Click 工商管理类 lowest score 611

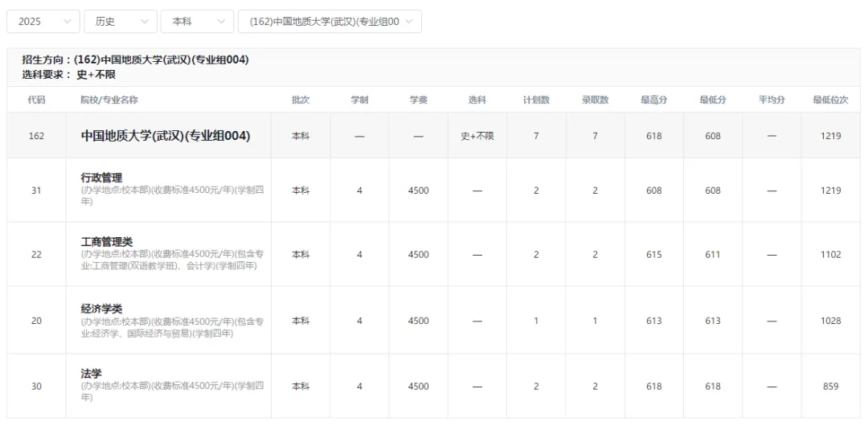713,255
